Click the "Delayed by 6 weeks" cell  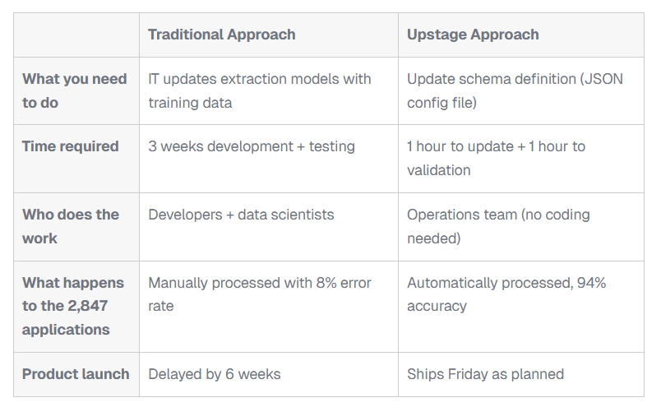coord(215,374)
